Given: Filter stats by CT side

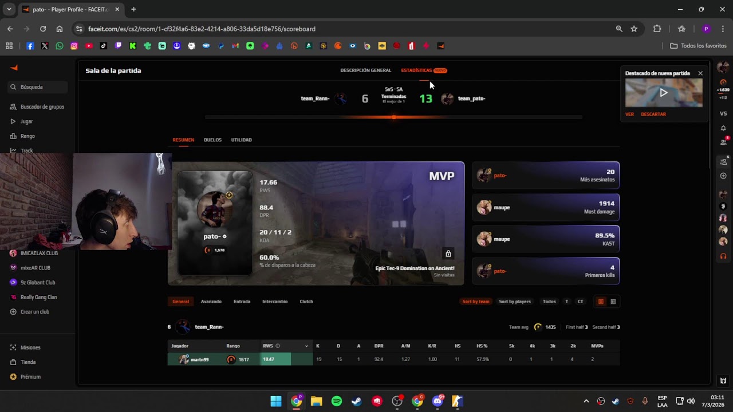Looking at the screenshot, I should point(580,302).
